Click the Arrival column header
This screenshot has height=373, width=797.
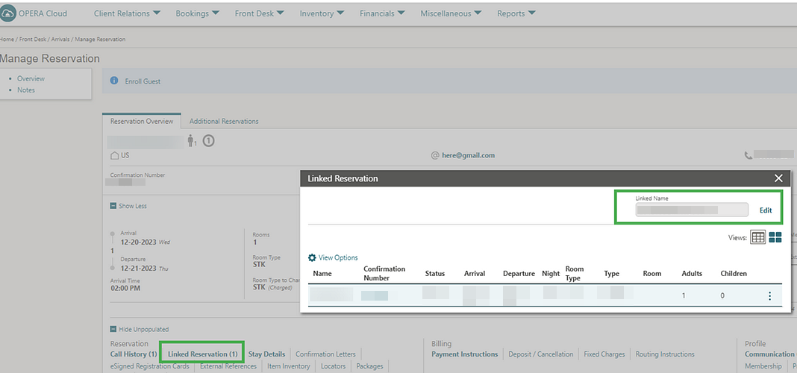(x=475, y=273)
